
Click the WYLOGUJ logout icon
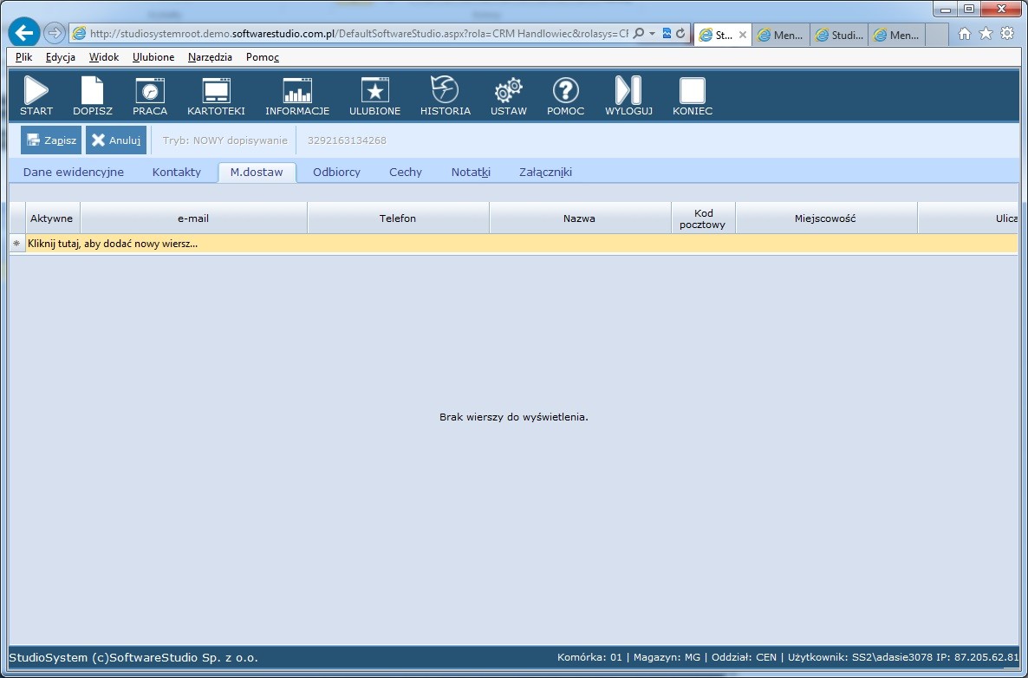[628, 91]
